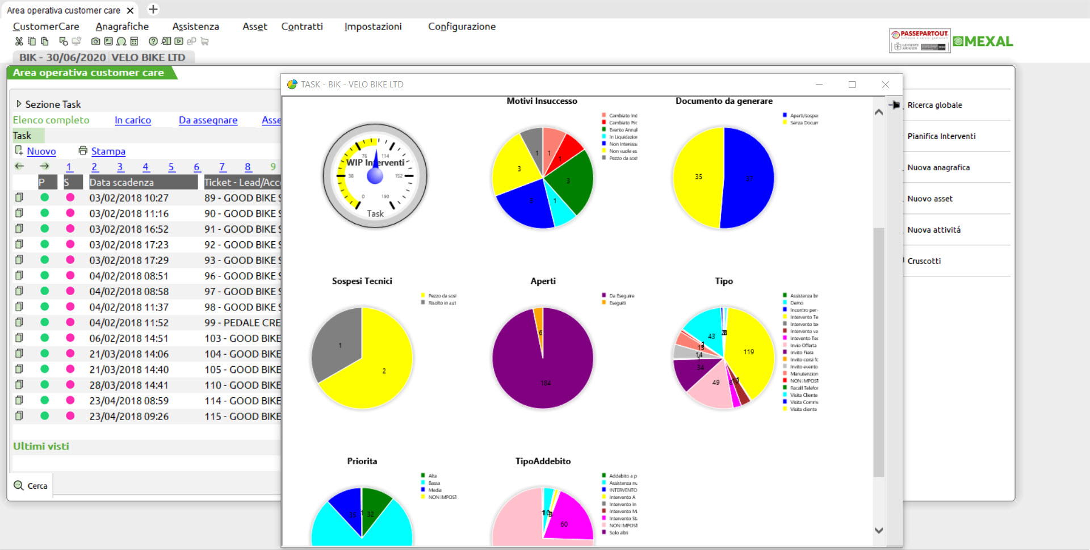Open the calculator toolbar icon

click(134, 41)
